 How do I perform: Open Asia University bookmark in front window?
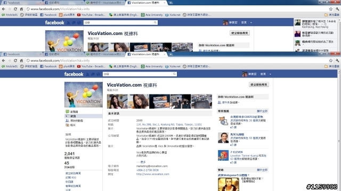(152, 66)
